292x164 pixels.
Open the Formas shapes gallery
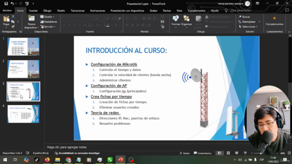pos(176,22)
